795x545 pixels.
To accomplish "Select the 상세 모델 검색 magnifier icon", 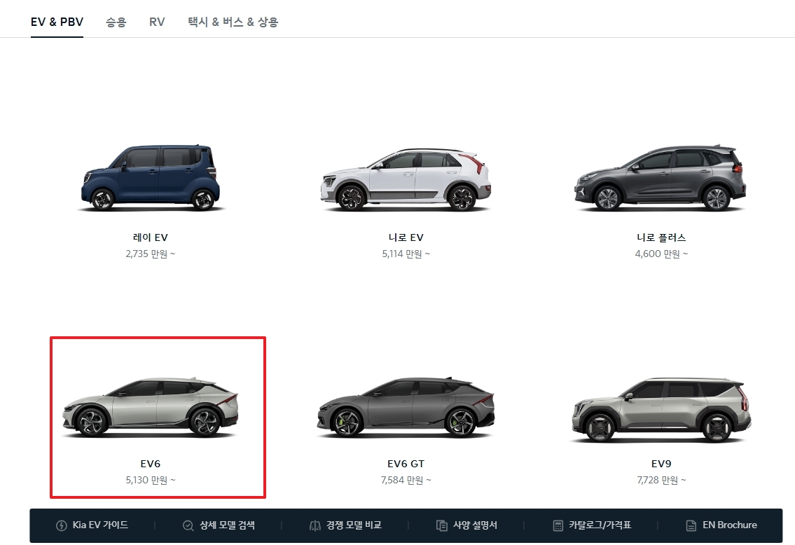I will pos(187,525).
